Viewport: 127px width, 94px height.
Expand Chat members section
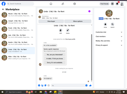[x=109, y=37]
